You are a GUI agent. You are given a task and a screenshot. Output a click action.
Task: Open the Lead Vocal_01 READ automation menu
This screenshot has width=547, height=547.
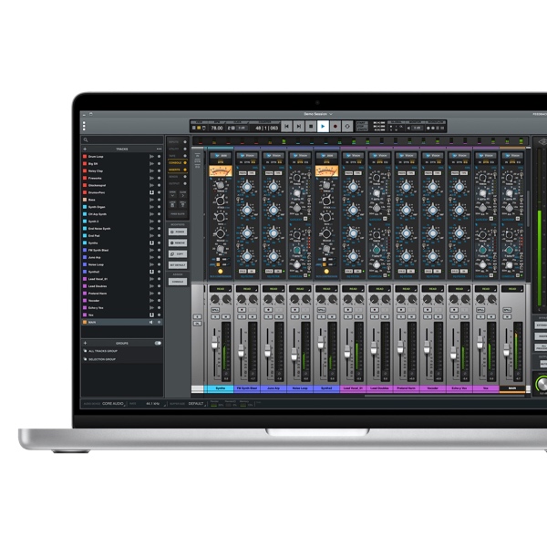pos(353,289)
